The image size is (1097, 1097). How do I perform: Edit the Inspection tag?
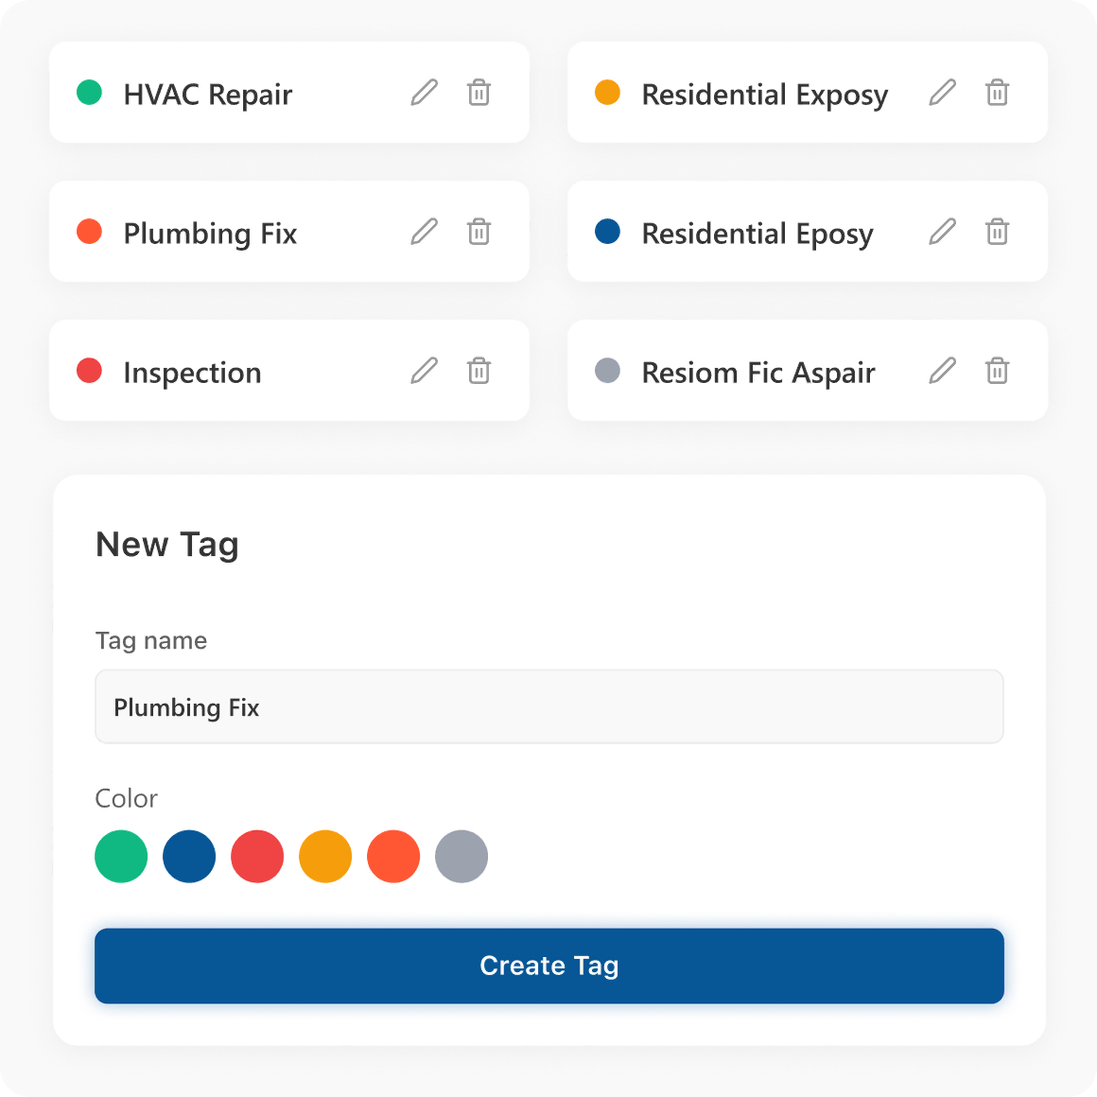pyautogui.click(x=425, y=371)
